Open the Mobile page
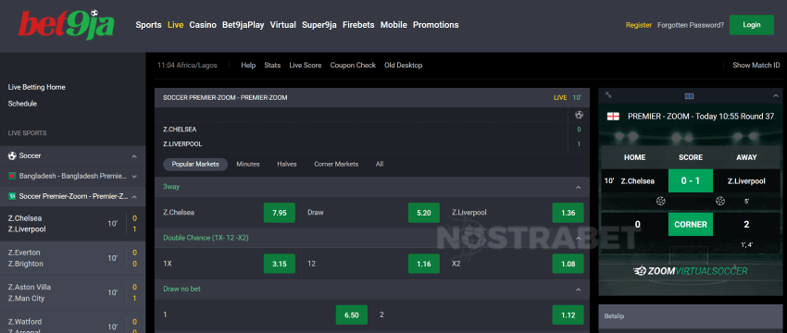787x333 pixels. click(393, 25)
